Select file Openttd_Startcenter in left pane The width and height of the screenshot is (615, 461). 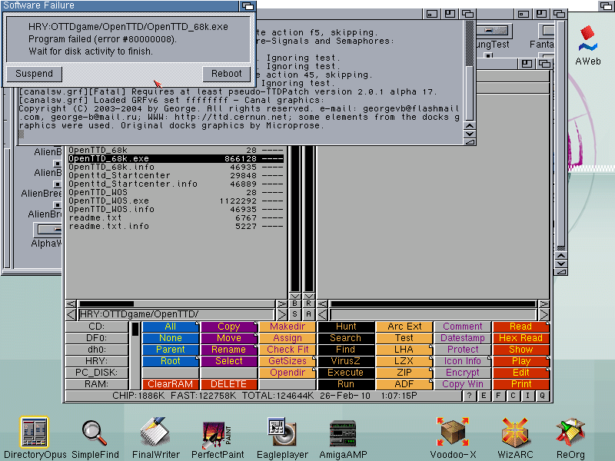pyautogui.click(x=176, y=175)
